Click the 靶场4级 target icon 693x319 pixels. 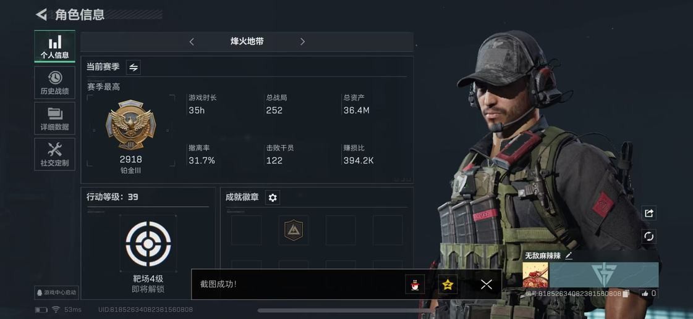(x=148, y=244)
